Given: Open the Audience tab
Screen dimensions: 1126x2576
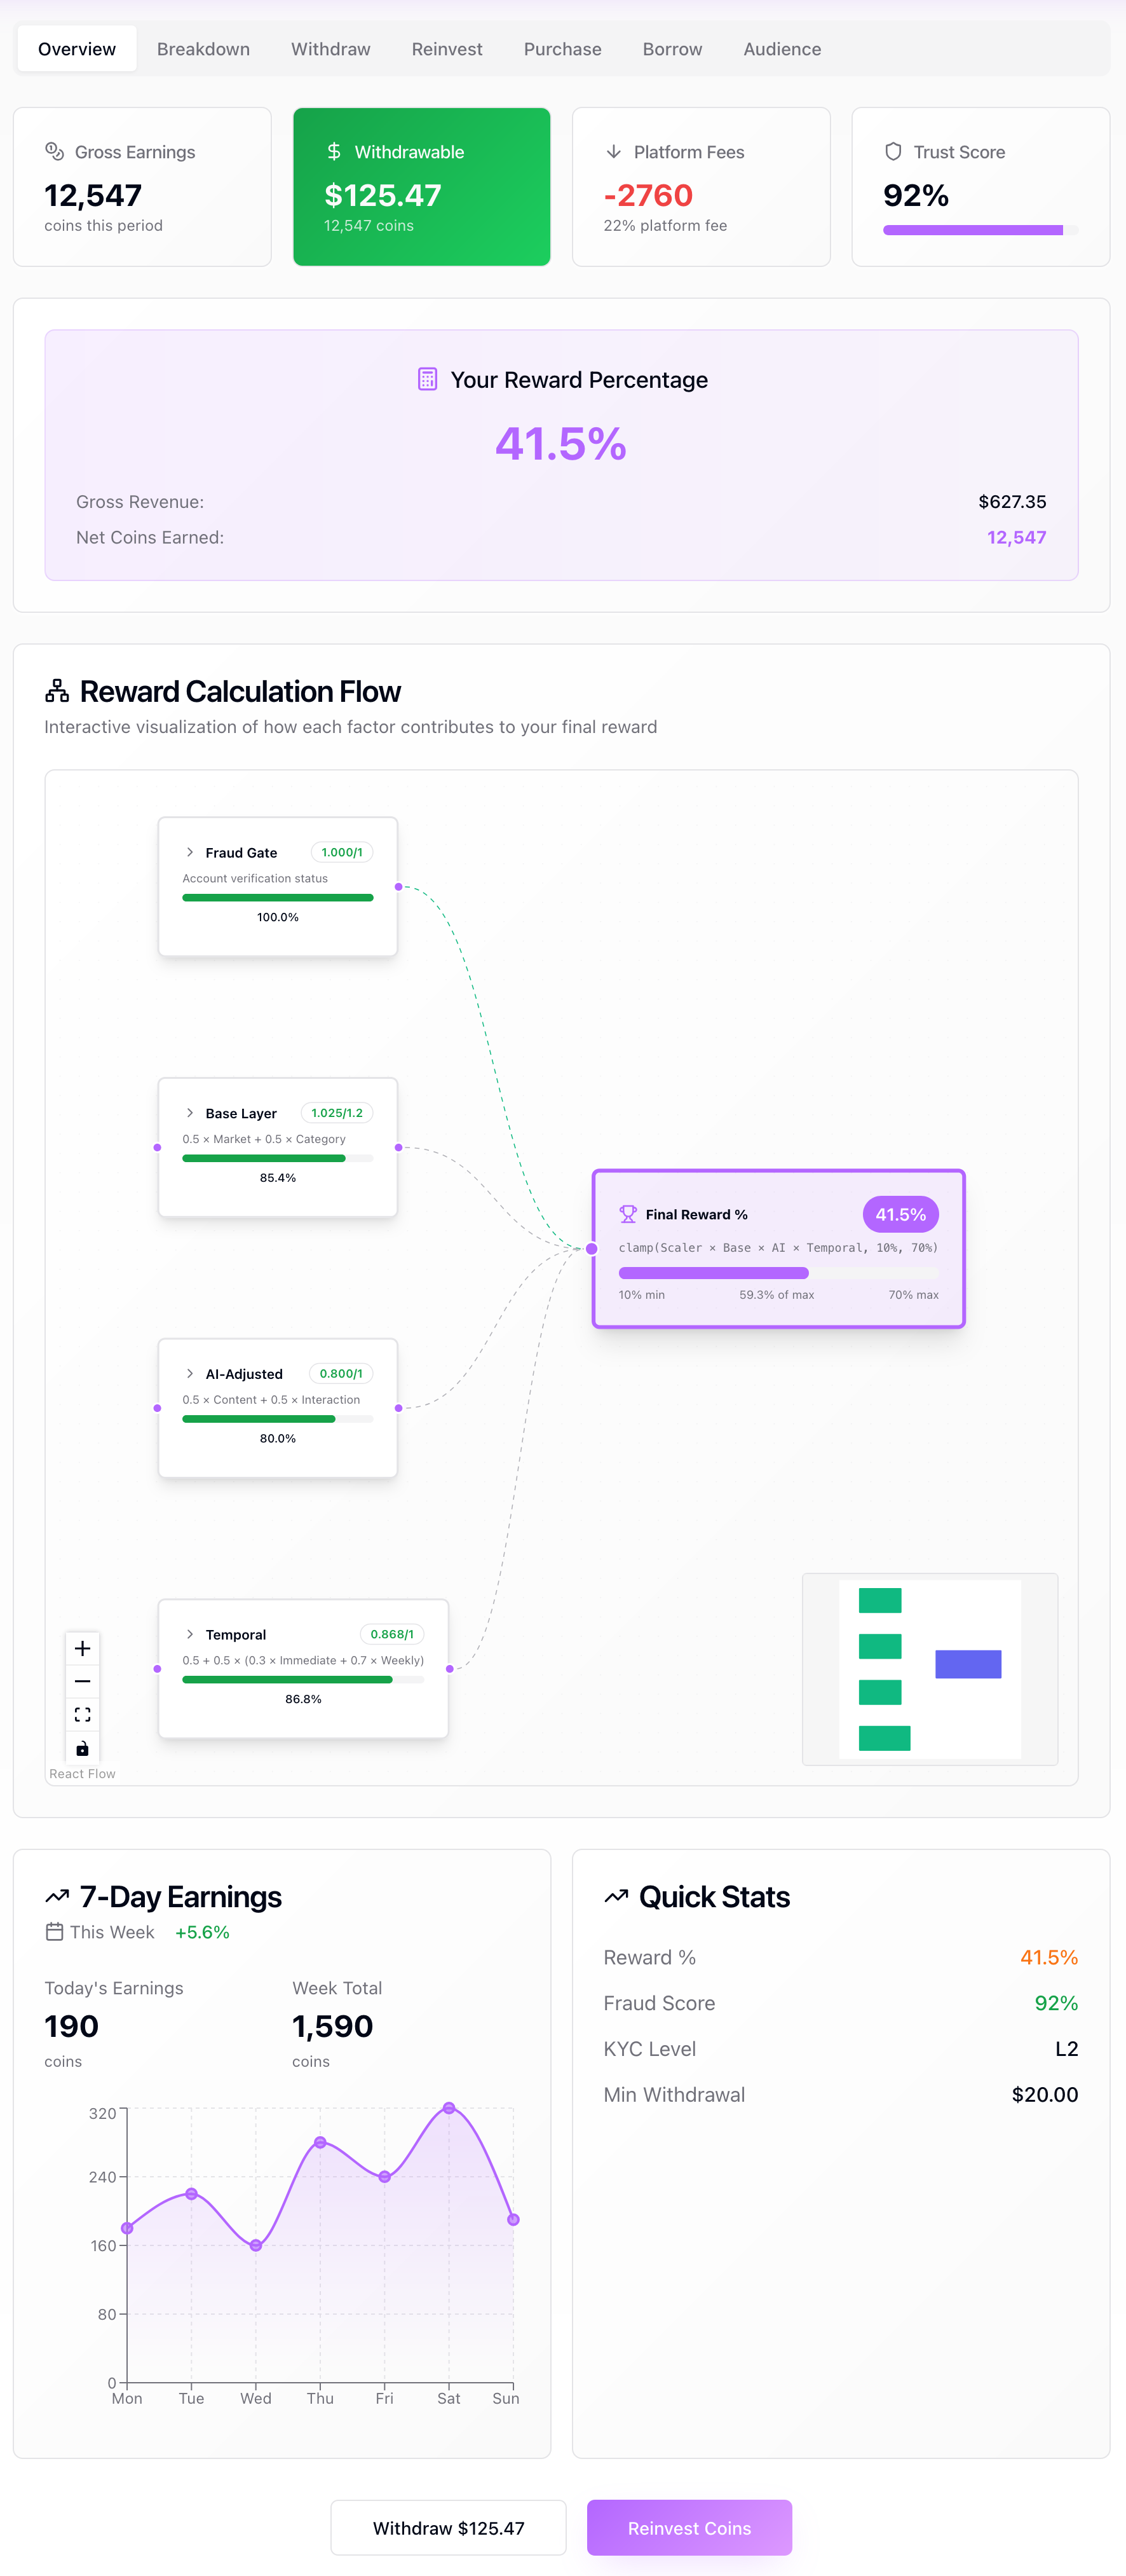Looking at the screenshot, I should click(782, 48).
